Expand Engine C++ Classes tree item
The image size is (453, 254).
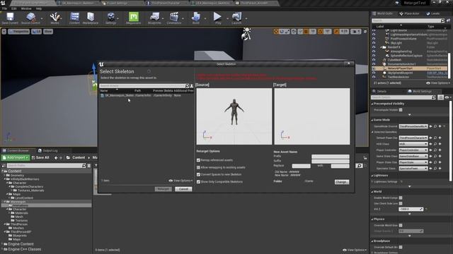coord(3,249)
